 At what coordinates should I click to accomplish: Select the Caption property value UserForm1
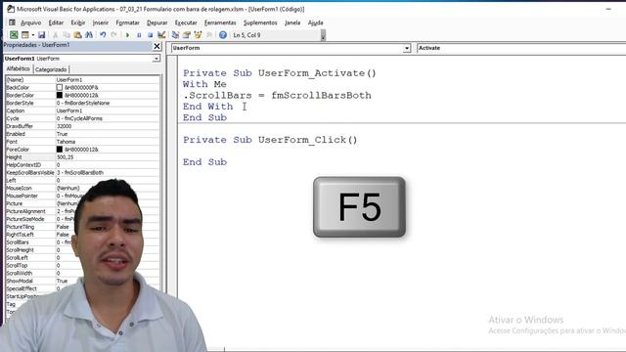[x=107, y=110]
